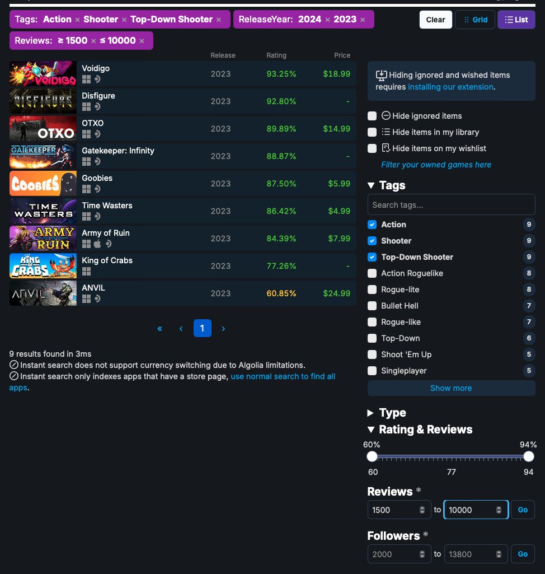Click the minimum reviews stepper arrows
The height and width of the screenshot is (574, 545).
coord(422,510)
